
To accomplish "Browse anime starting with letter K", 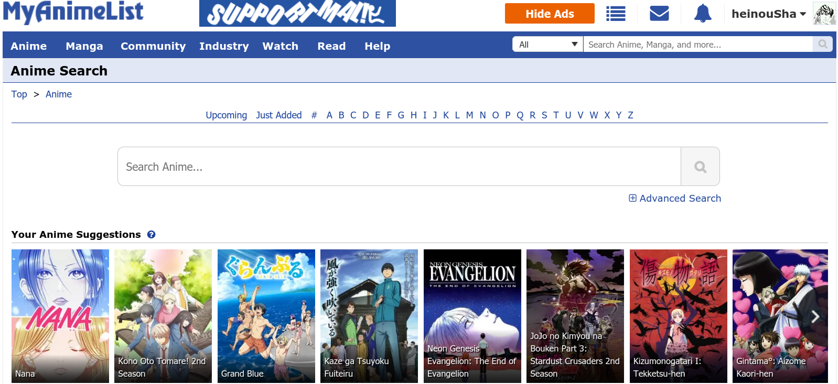I will pyautogui.click(x=446, y=115).
